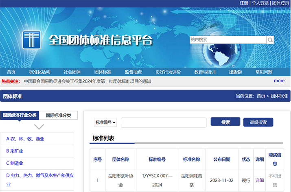The height and width of the screenshot is (192, 291).
Task: Click the platform logo icon
Action: pos(32,40)
